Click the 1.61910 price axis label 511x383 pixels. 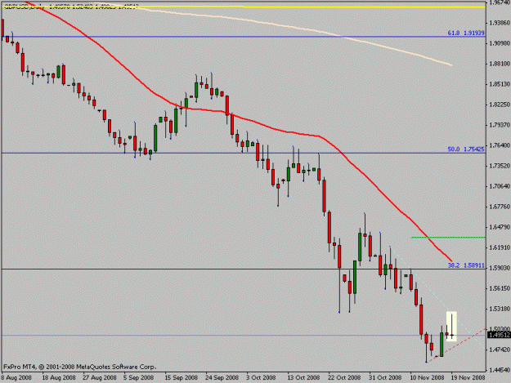[x=500, y=247]
